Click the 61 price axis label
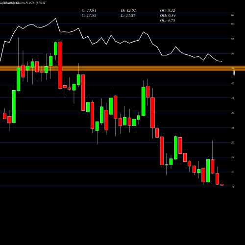The width and height of the screenshot is (245, 245). click(x=233, y=39)
